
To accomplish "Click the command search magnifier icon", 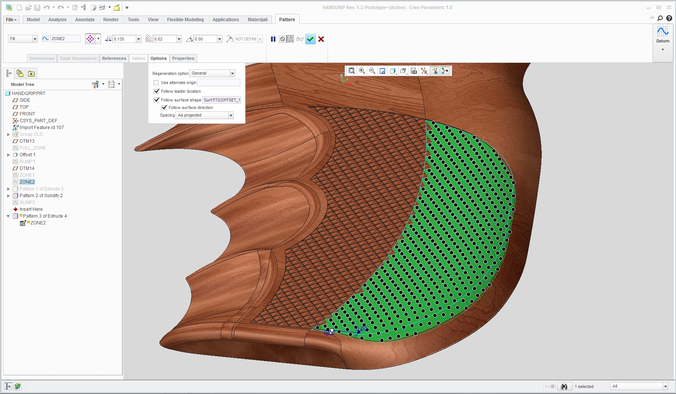I will tap(660, 18).
